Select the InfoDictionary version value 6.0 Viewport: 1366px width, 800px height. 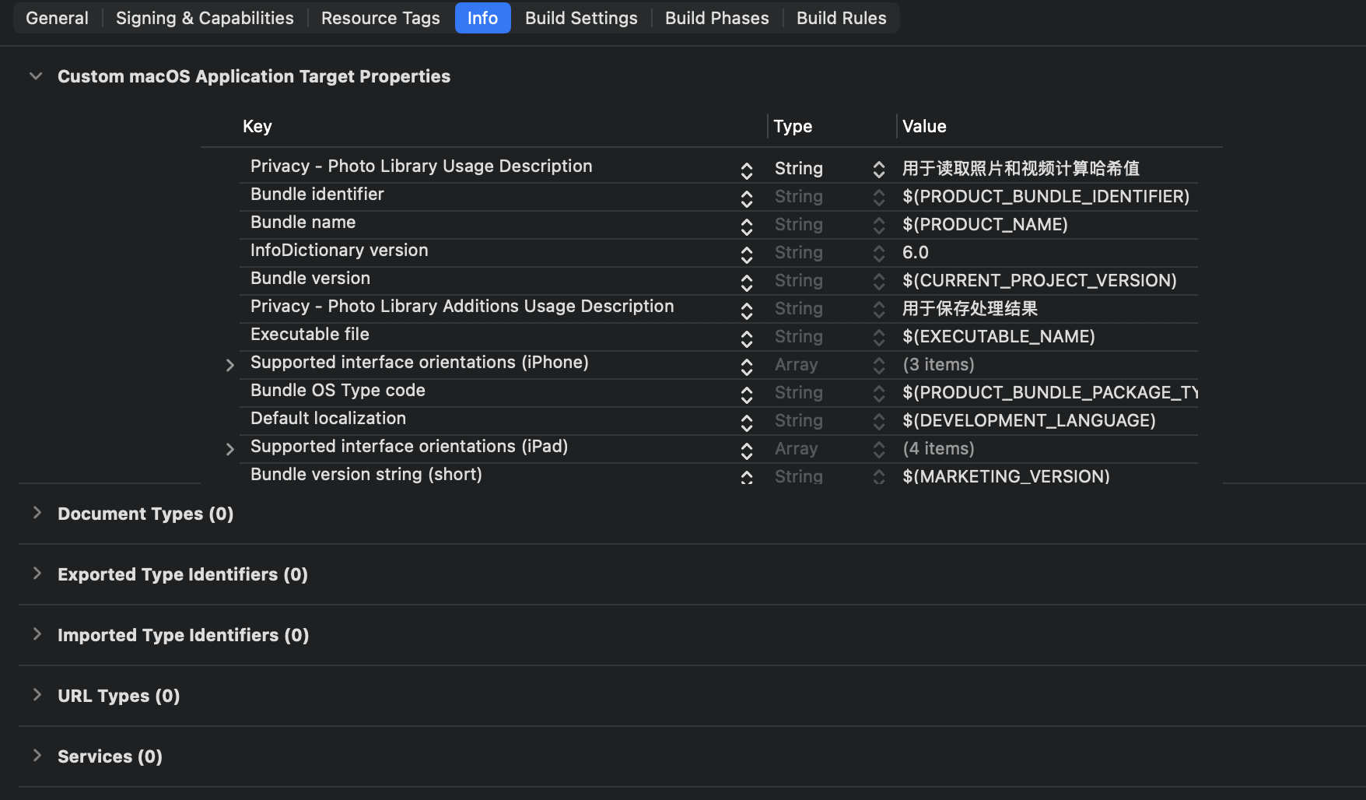tap(915, 253)
